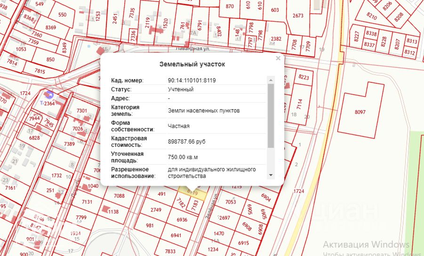Select parcel 8223 on the map
Viewport: 424px width, 256px height.
pos(304,77)
